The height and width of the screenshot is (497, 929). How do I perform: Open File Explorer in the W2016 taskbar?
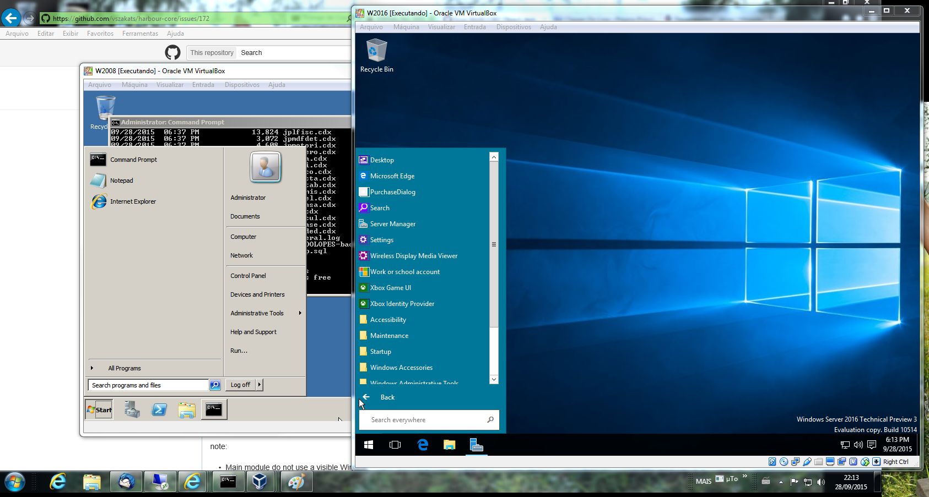point(450,445)
